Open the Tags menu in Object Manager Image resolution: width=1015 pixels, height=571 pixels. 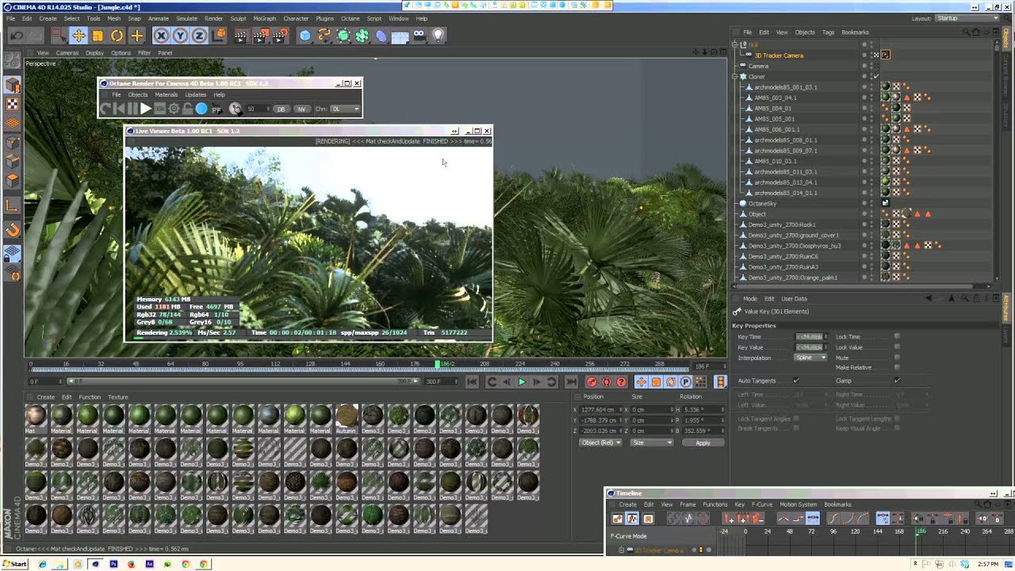pos(828,33)
